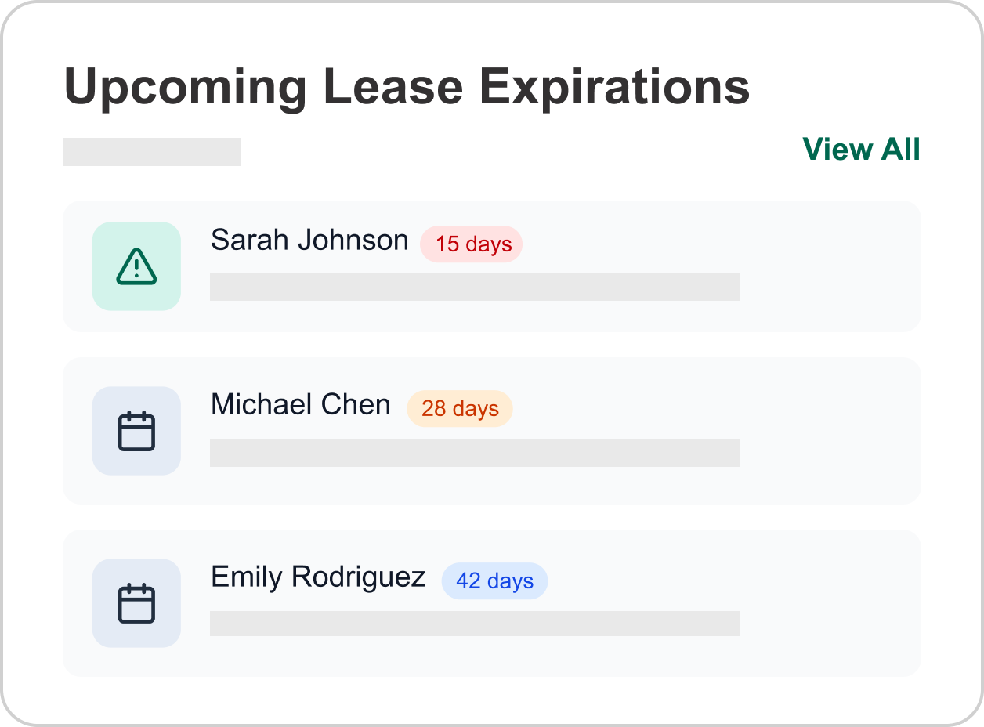Open the View All link
Screen dimensions: 984x727
click(x=861, y=150)
